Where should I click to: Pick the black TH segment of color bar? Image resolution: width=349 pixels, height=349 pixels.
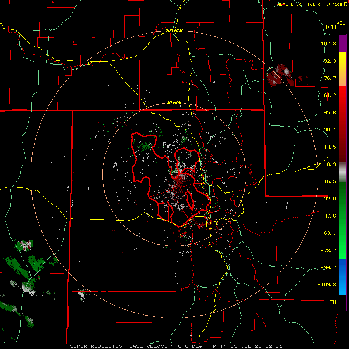(x=342, y=302)
